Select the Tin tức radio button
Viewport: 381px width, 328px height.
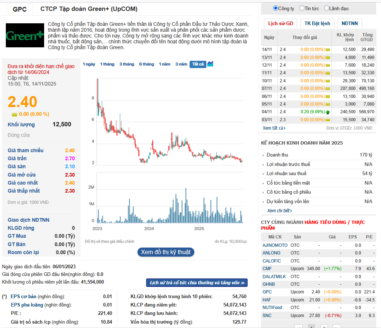point(302,8)
